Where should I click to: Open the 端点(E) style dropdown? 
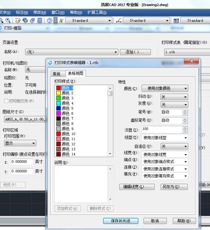[x=165, y=162]
